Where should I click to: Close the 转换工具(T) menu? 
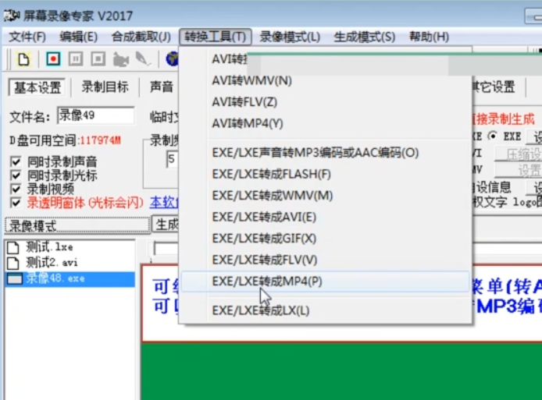click(x=215, y=37)
